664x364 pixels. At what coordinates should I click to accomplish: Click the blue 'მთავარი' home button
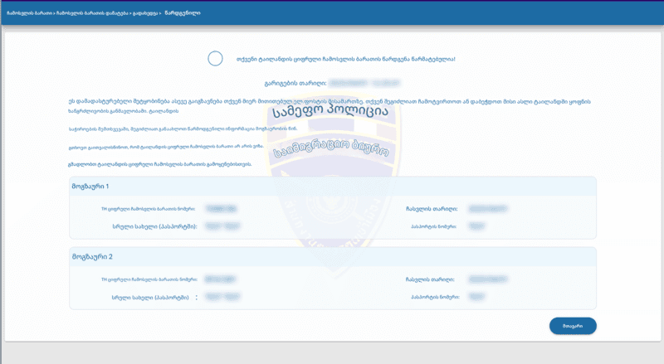coord(573,326)
